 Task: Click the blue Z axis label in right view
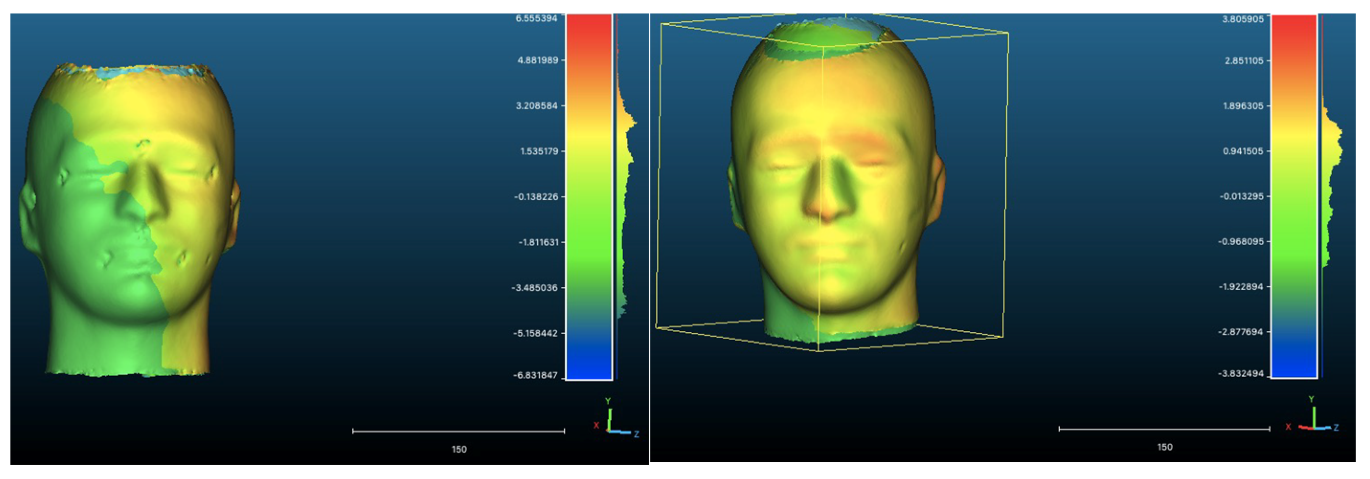[x=1336, y=427]
